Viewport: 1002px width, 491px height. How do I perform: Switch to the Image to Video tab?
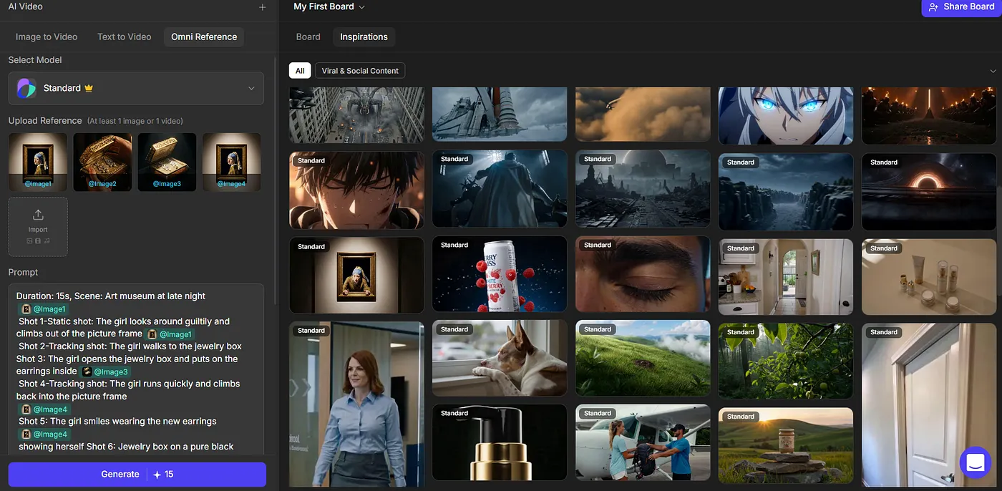tap(47, 37)
